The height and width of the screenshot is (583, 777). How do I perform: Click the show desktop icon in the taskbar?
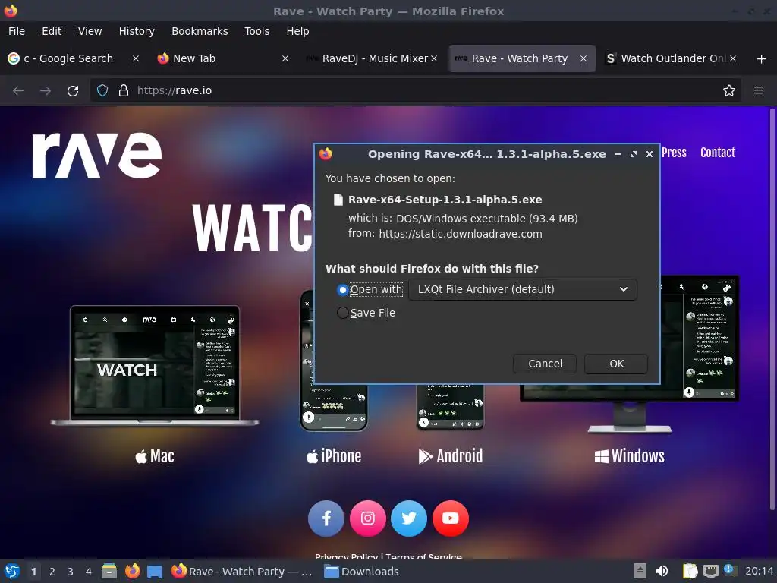[x=155, y=571]
